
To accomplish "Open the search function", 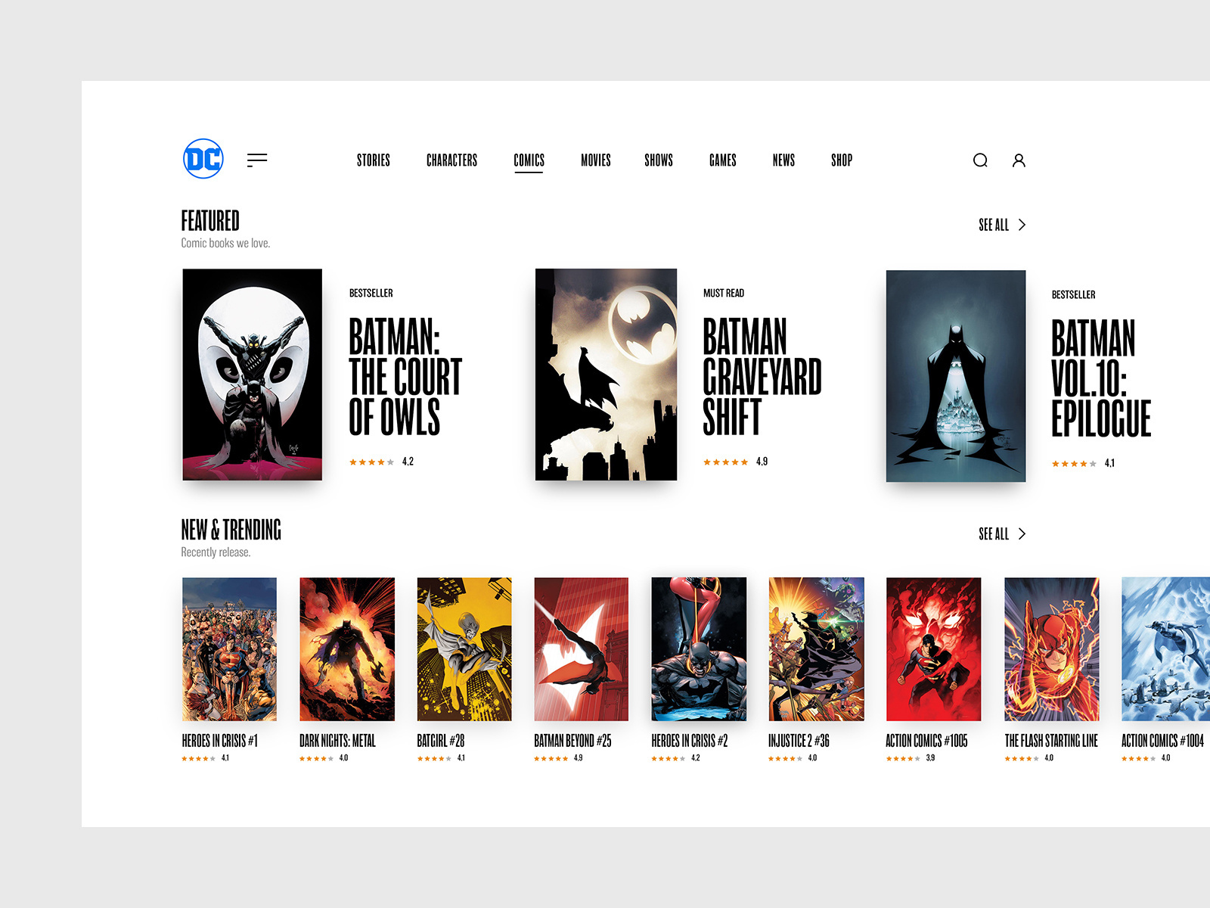I will tap(980, 160).
